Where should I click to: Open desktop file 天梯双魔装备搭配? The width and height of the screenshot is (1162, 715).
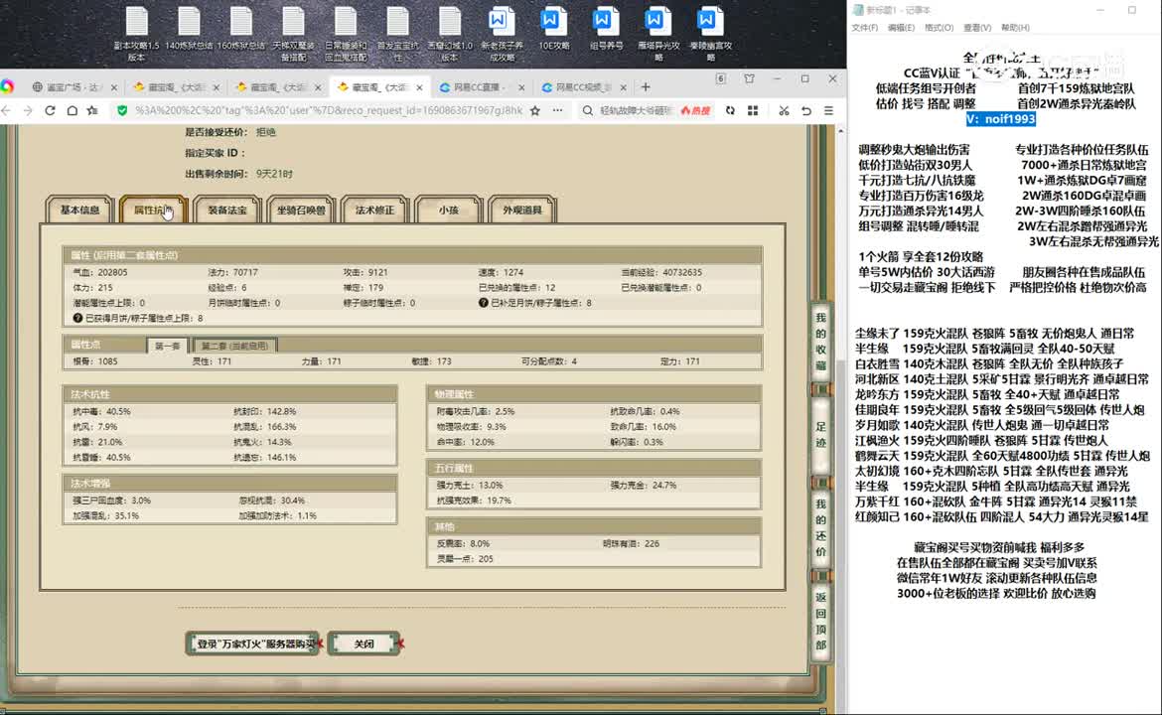[293, 33]
